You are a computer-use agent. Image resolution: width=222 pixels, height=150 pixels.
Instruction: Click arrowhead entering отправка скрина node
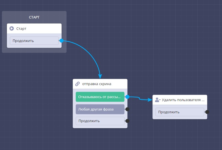[x=100, y=76]
